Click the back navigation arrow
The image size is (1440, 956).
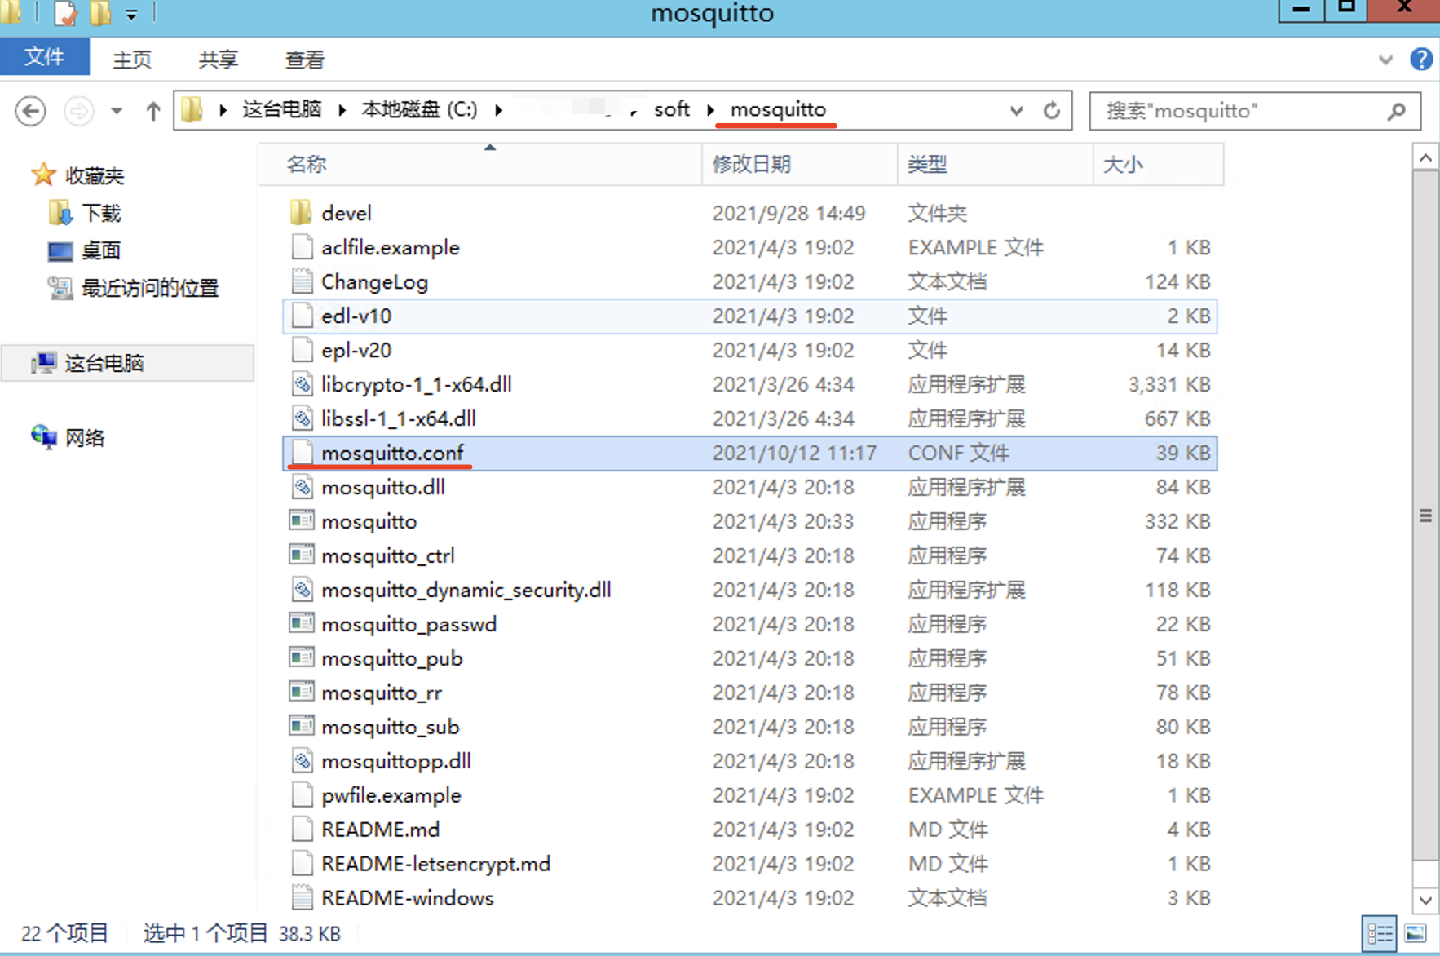pyautogui.click(x=30, y=110)
